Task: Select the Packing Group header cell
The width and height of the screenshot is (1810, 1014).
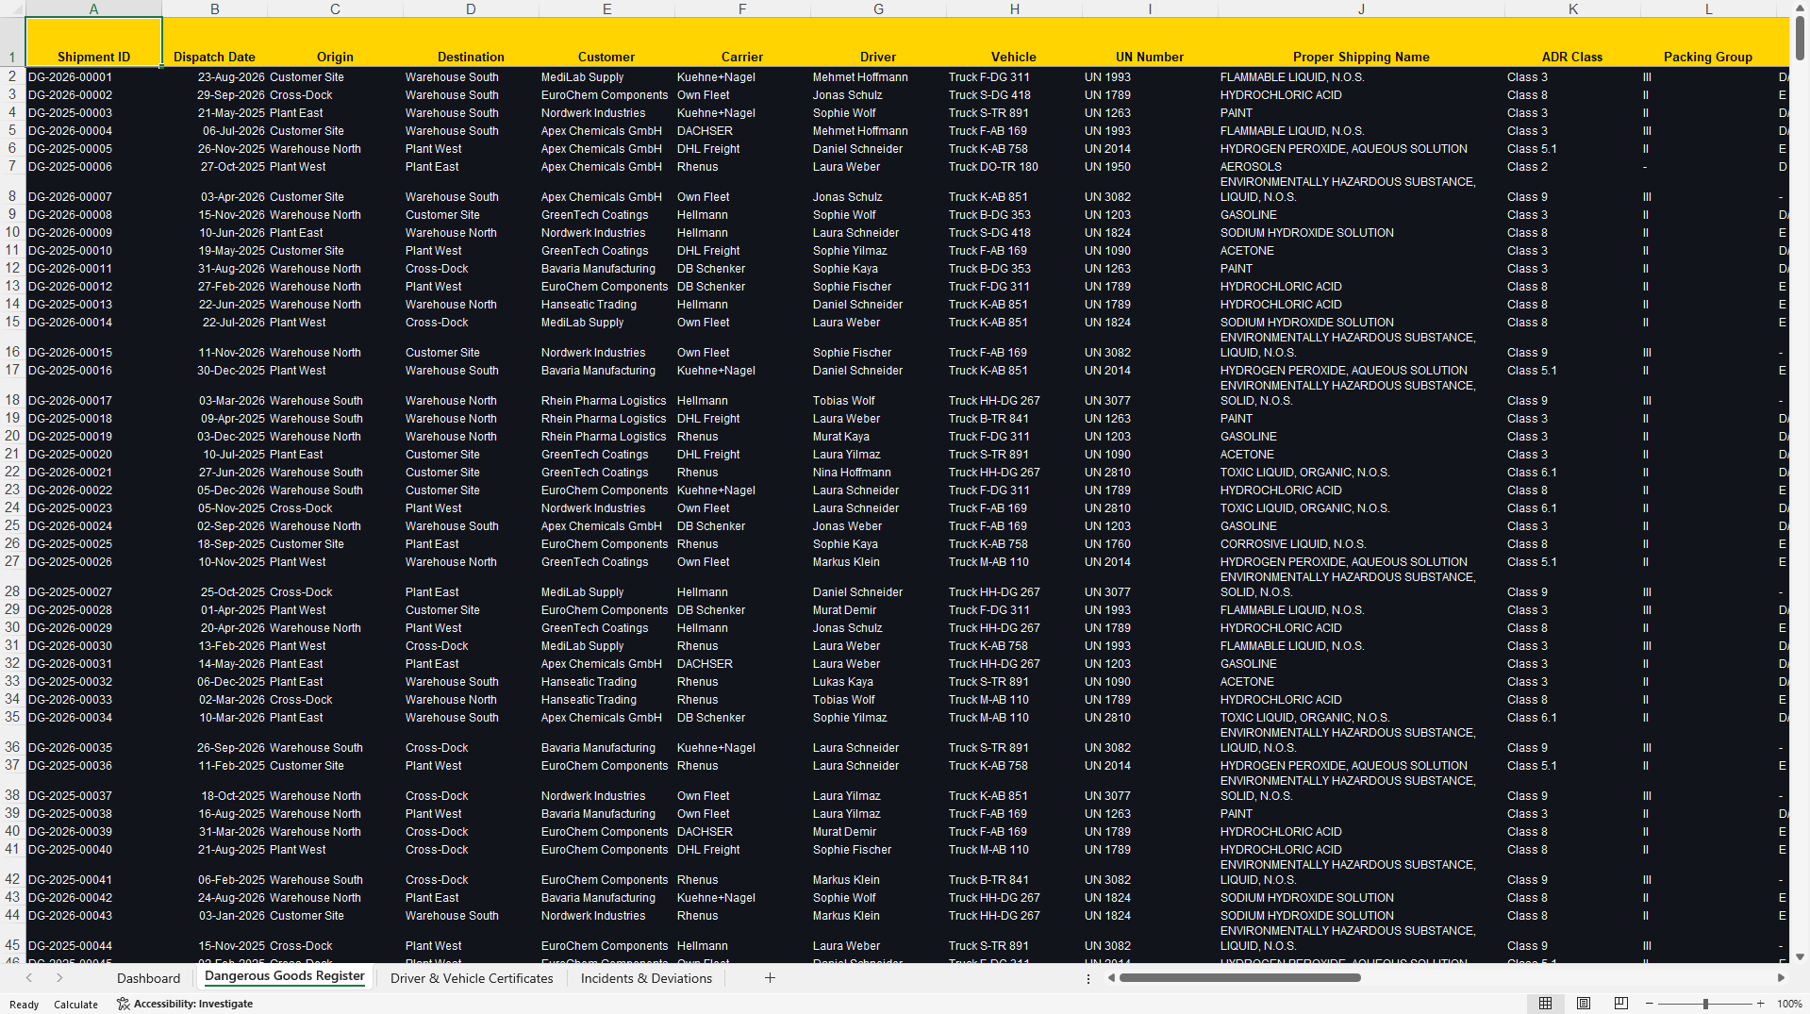Action: pyautogui.click(x=1708, y=42)
